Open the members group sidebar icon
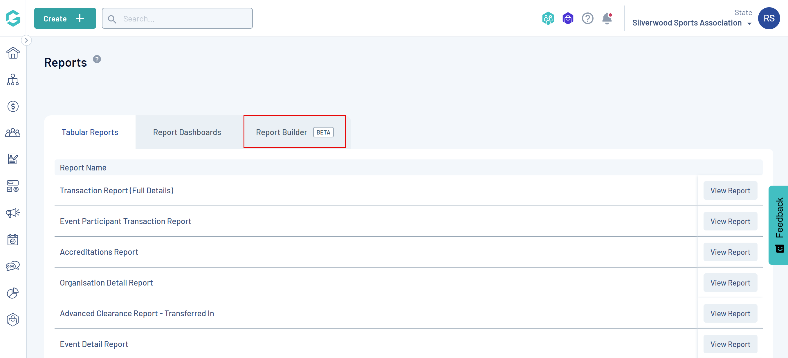The image size is (788, 358). coord(13,132)
